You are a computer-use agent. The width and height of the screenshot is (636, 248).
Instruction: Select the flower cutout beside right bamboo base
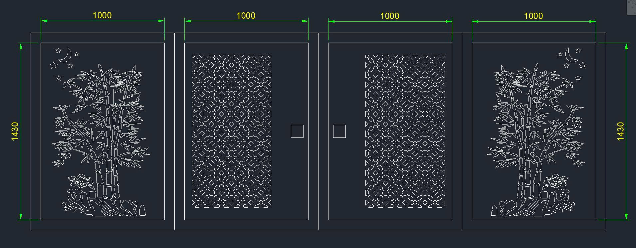click(x=556, y=181)
